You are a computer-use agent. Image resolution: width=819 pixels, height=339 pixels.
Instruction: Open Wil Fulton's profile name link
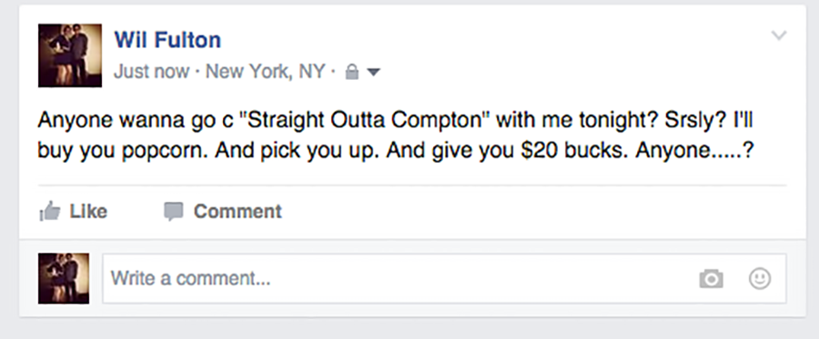167,40
